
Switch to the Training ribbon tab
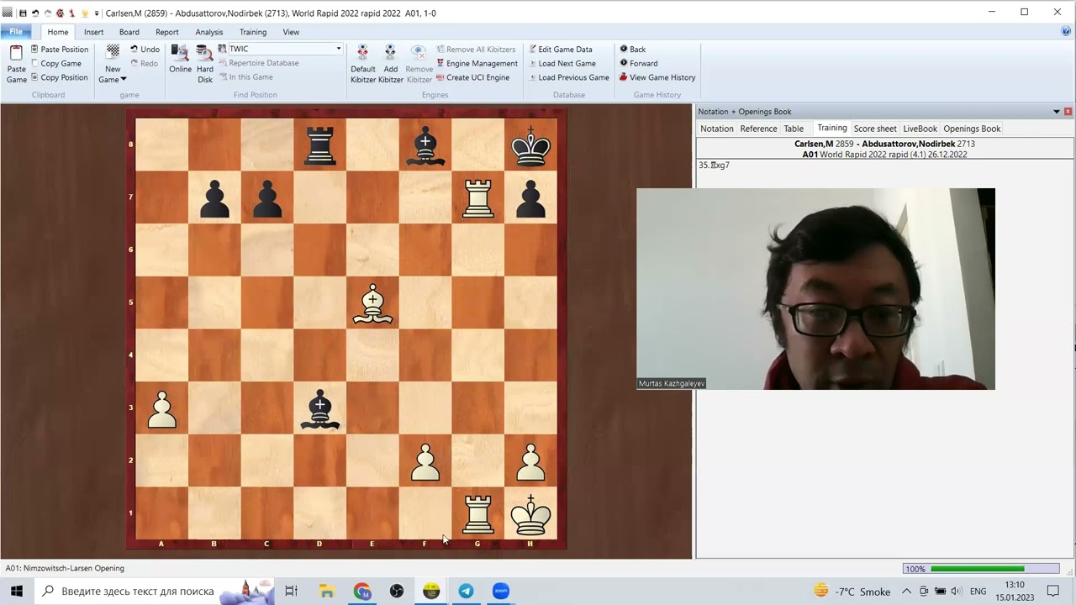253,32
